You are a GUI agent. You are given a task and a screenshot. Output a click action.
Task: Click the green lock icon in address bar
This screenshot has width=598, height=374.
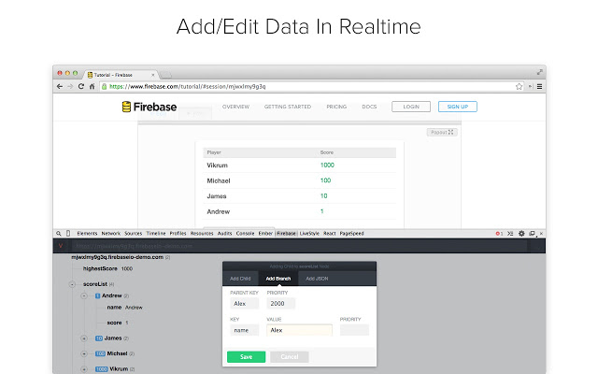point(104,87)
